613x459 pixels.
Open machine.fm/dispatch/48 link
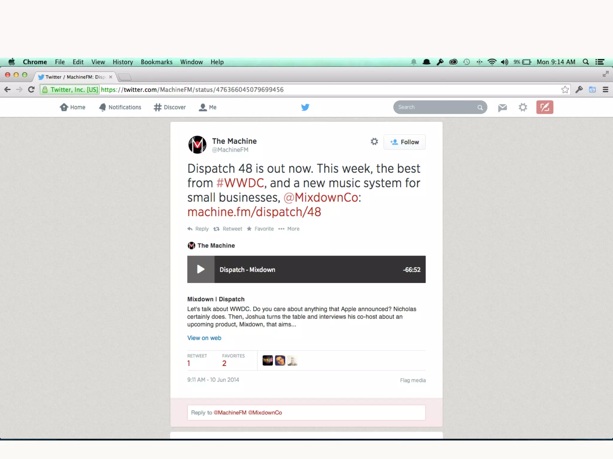[254, 212]
